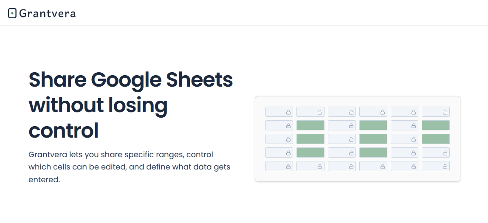Select green cell in third row, last column
Image resolution: width=488 pixels, height=223 pixels.
[436, 139]
